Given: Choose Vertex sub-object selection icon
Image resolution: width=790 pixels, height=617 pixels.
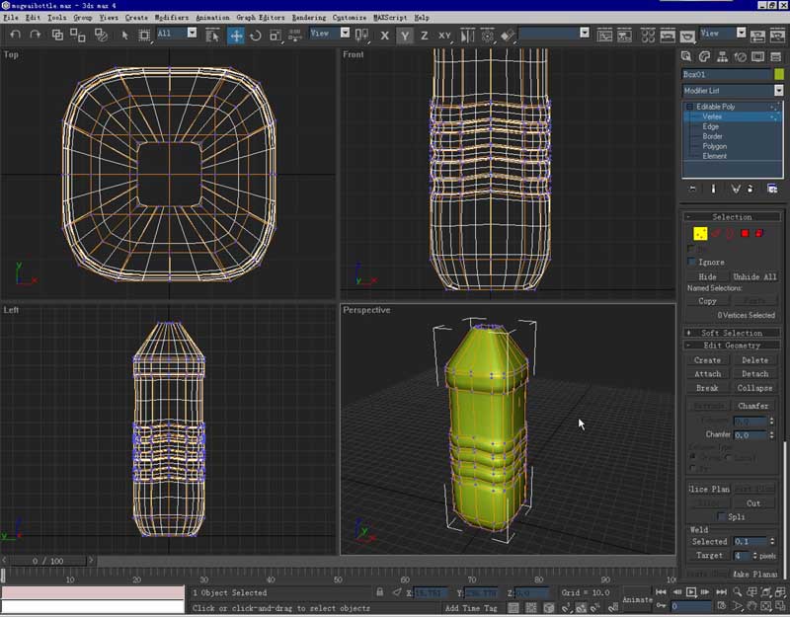Looking at the screenshot, I should [x=699, y=234].
